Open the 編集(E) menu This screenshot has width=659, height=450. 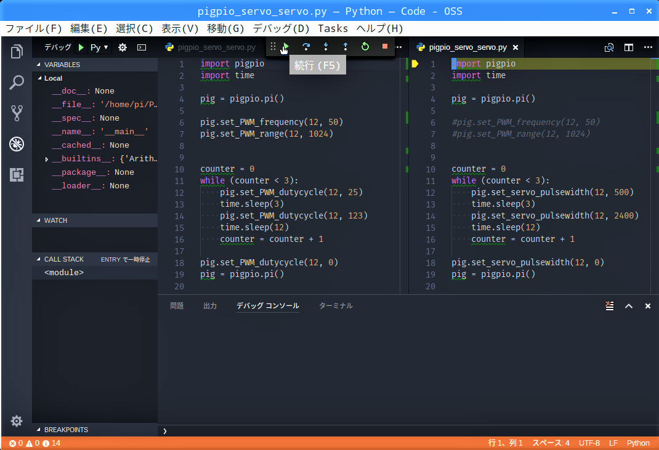pyautogui.click(x=89, y=28)
